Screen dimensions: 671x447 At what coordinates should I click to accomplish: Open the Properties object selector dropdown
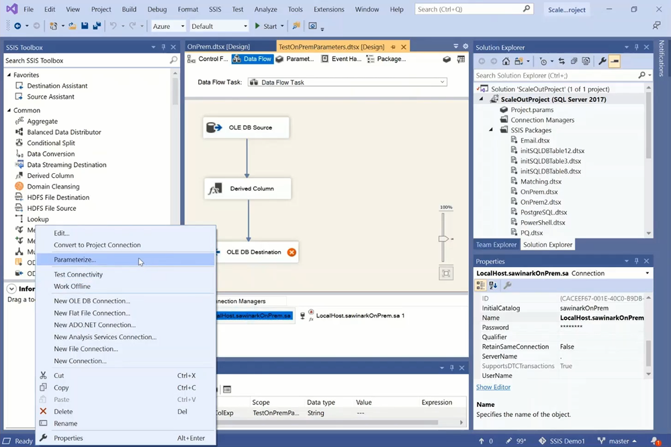[647, 273]
